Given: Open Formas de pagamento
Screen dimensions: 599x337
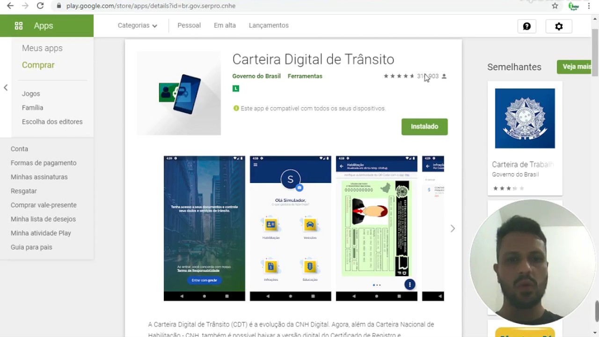Looking at the screenshot, I should click(x=44, y=163).
